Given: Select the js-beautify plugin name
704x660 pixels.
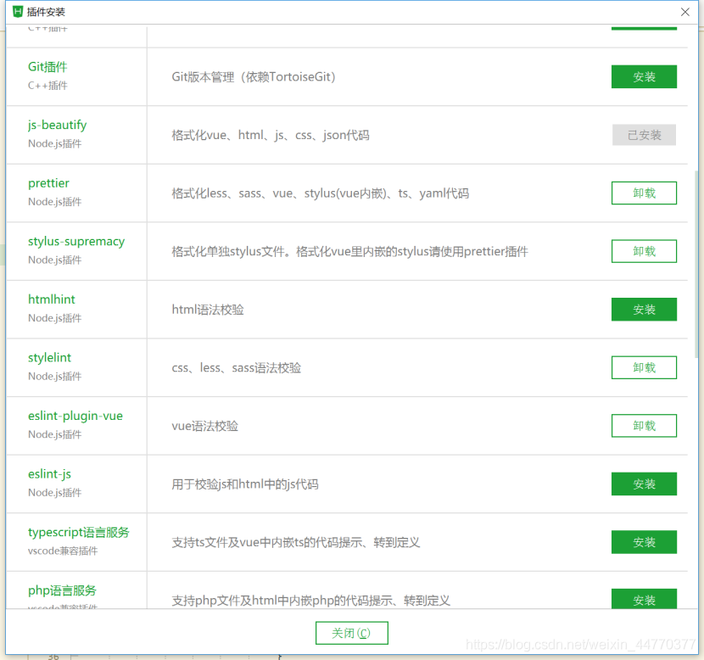Looking at the screenshot, I should [57, 125].
